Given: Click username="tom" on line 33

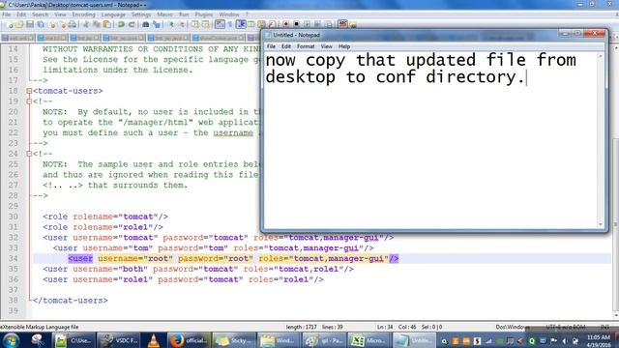Looking at the screenshot, I should click(118, 248).
